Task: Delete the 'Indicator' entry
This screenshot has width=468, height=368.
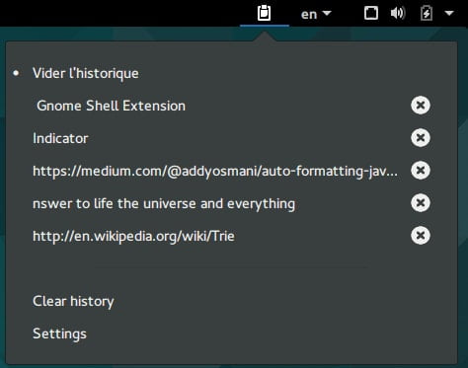Action: point(421,137)
